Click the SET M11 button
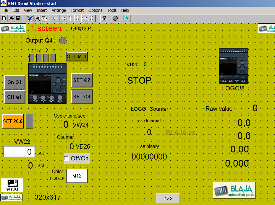Viewport: 275px width, 205px height. tap(77, 57)
